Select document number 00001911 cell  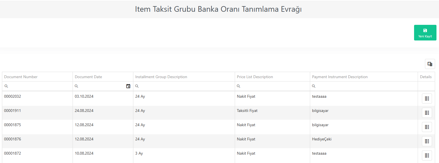[37, 113]
